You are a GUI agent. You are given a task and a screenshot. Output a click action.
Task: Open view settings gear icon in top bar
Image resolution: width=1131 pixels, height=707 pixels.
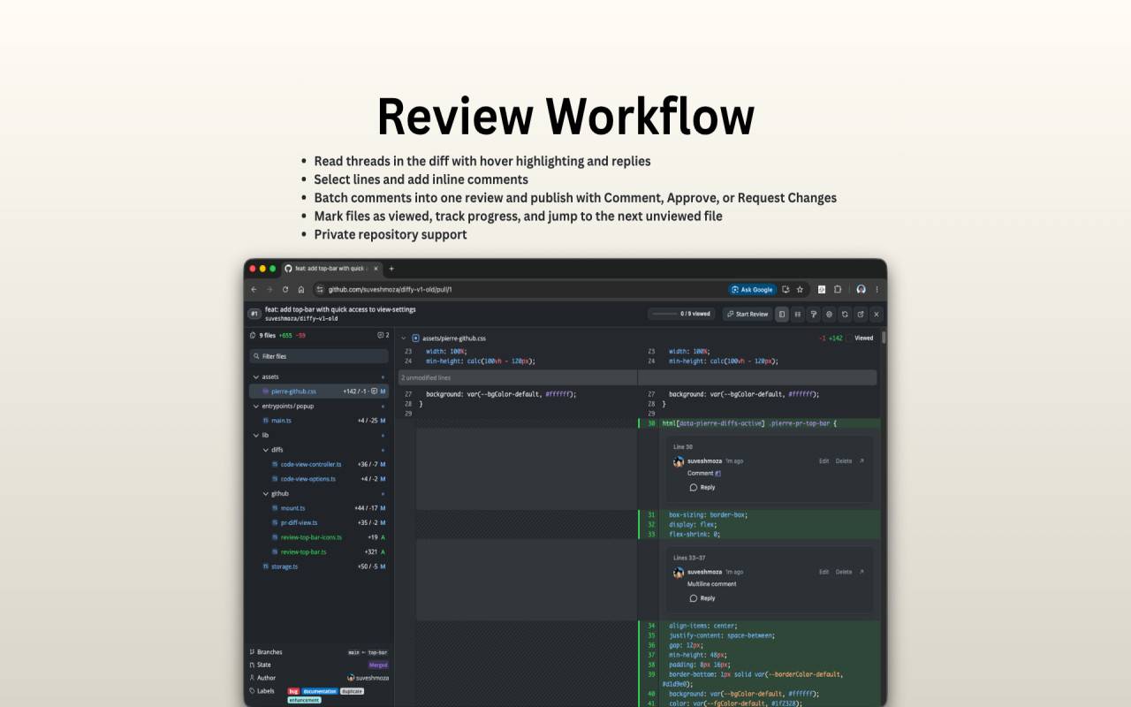tap(829, 314)
